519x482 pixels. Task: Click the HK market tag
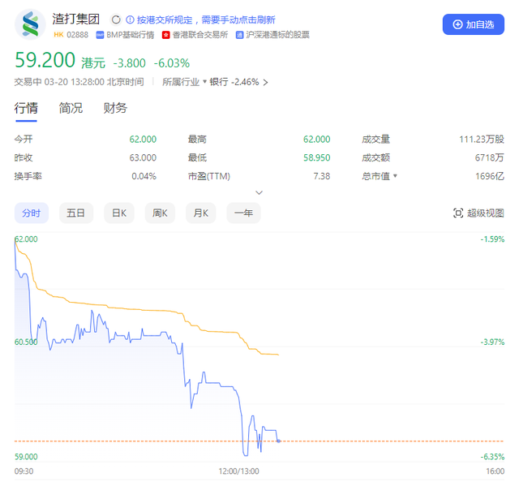[58, 35]
